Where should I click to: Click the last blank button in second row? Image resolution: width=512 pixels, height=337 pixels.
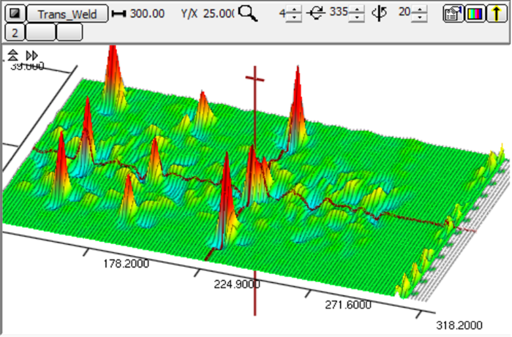pyautogui.click(x=69, y=31)
